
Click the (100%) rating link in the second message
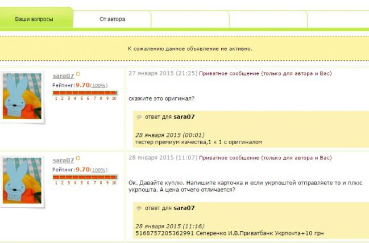tap(99, 170)
